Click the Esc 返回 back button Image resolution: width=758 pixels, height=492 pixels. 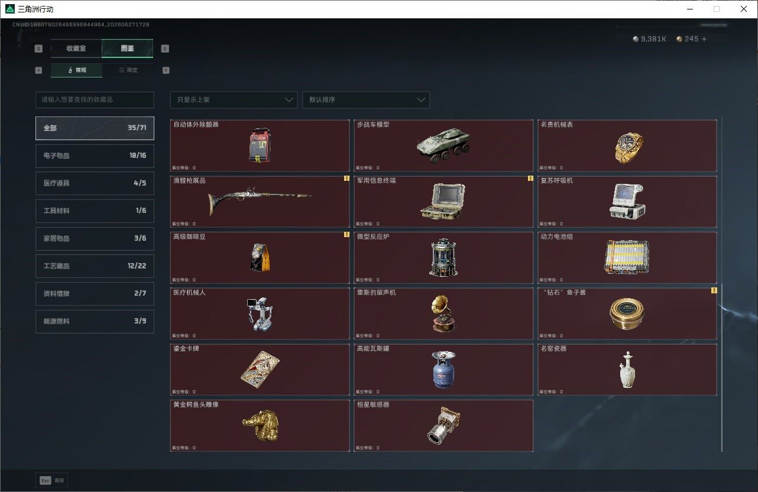(52, 481)
